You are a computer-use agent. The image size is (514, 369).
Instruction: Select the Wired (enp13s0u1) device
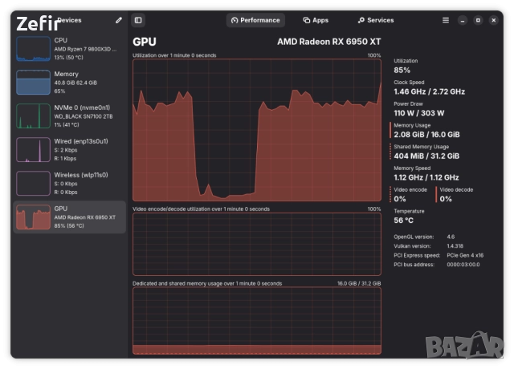[69, 150]
